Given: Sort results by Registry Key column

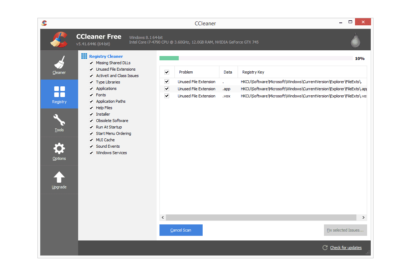Looking at the screenshot, I should (x=302, y=72).
